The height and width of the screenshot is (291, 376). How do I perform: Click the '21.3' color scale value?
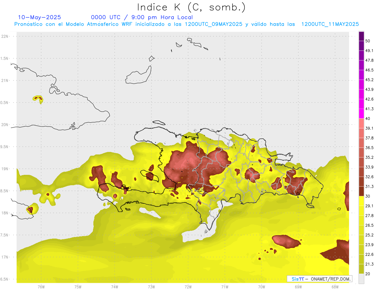coord(369,264)
